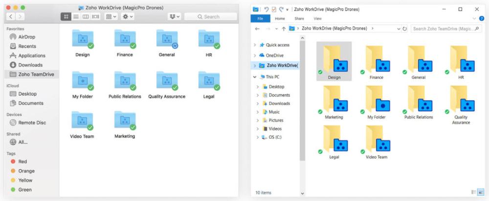Switch Finder to column view

[86, 17]
